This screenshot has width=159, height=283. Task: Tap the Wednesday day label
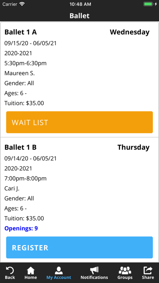pyautogui.click(x=130, y=32)
